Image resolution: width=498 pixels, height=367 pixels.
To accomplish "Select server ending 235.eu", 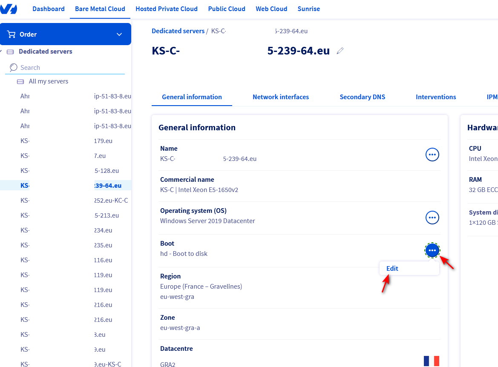I will pos(66,245).
